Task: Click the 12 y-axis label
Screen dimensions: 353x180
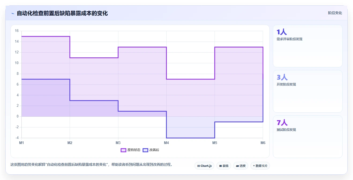Action: pos(17,52)
